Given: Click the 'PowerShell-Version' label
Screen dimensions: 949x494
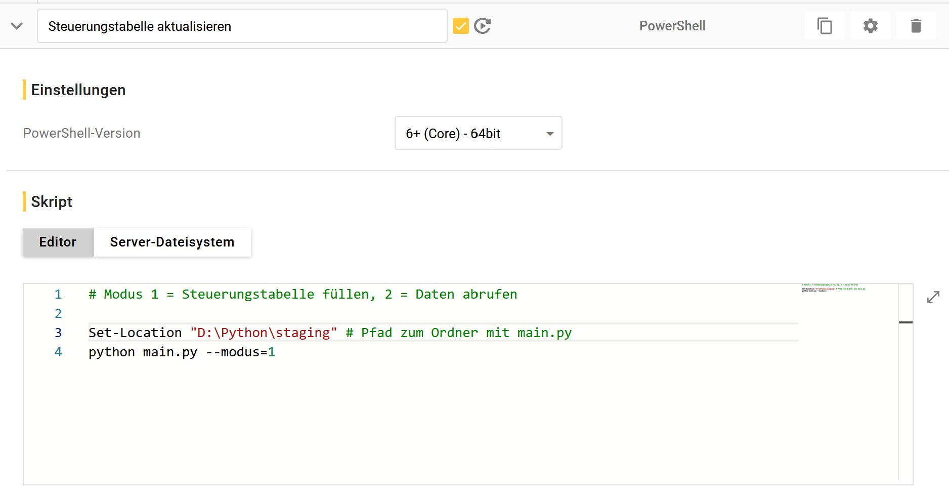Looking at the screenshot, I should point(82,133).
